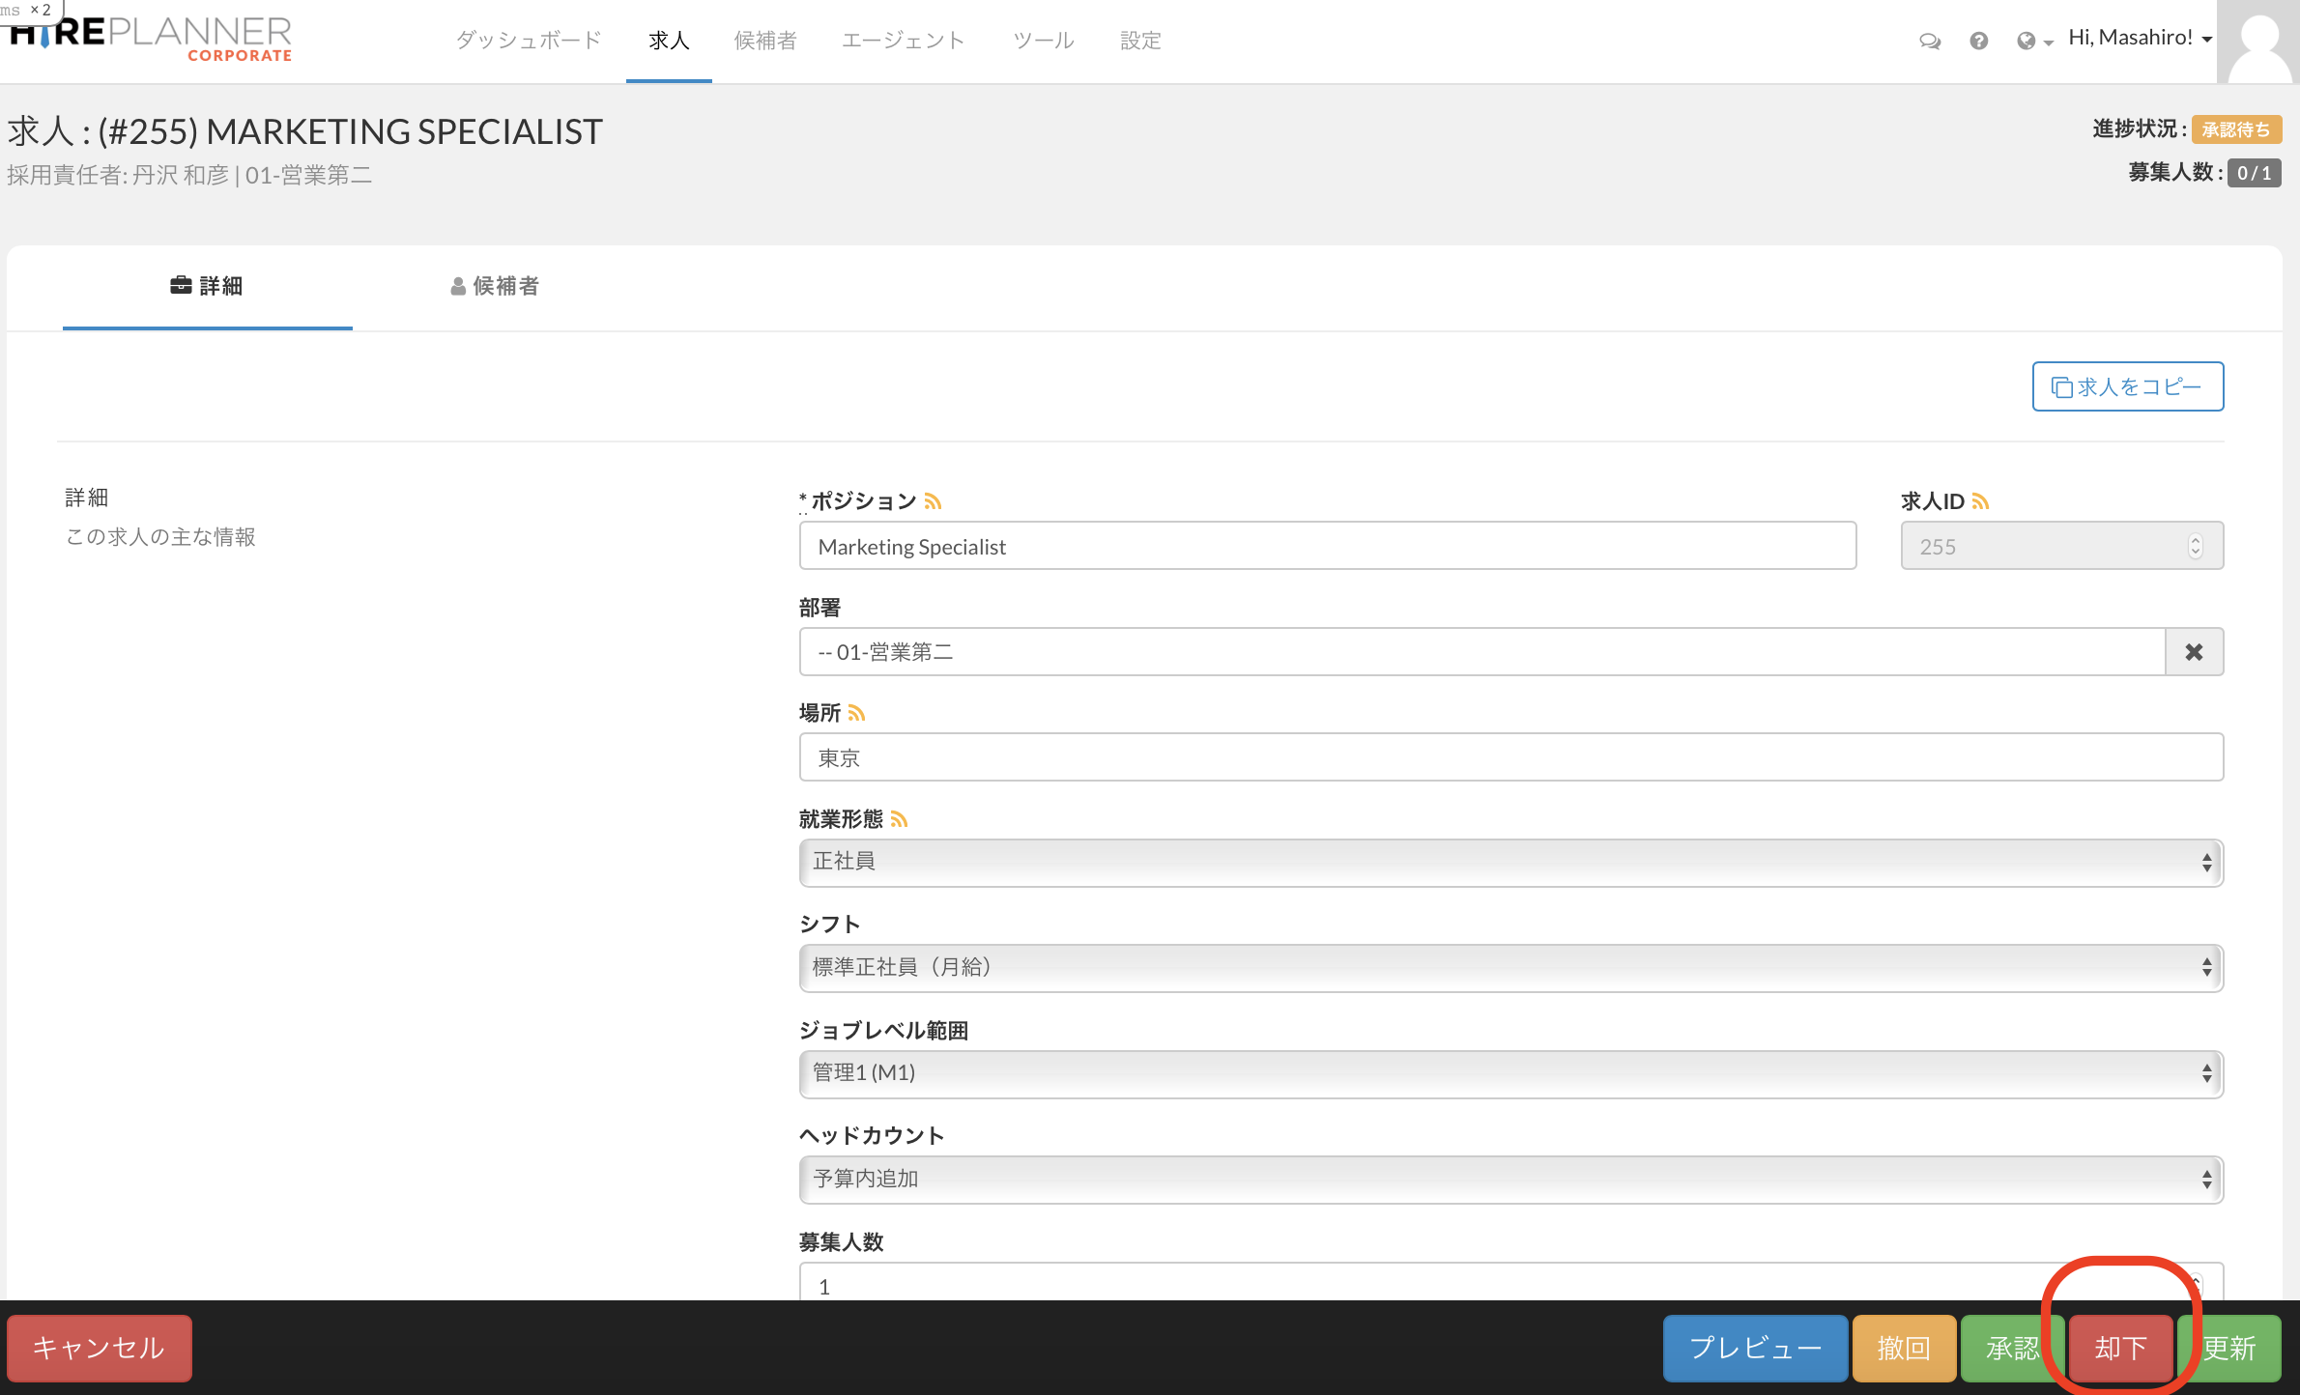Click the RSS icon next to 場所

tap(856, 713)
